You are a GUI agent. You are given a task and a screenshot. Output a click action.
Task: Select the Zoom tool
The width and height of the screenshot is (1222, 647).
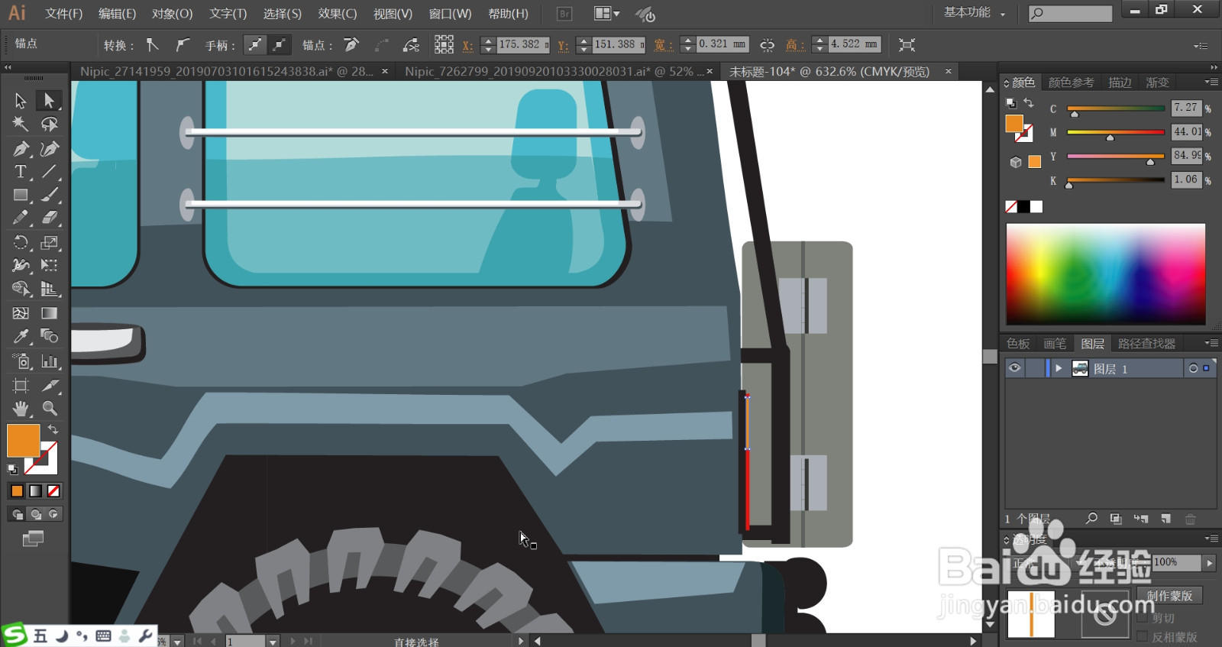[49, 408]
